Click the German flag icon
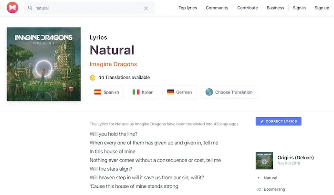Image resolution: width=334 pixels, height=195 pixels. (x=171, y=92)
